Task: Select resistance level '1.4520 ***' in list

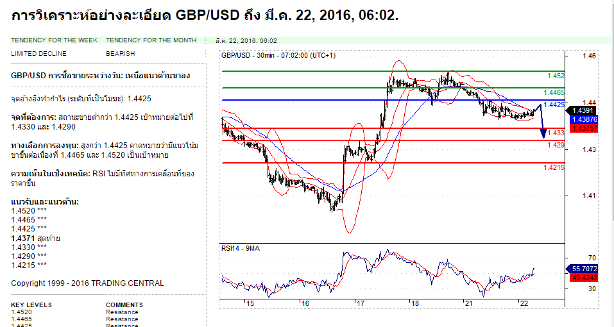Action: 29,211
